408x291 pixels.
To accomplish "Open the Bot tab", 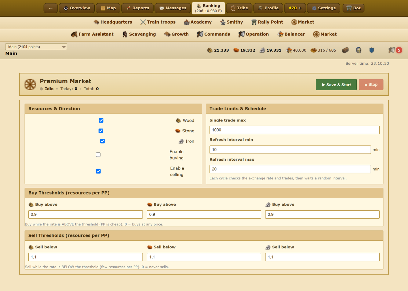I will (354, 8).
